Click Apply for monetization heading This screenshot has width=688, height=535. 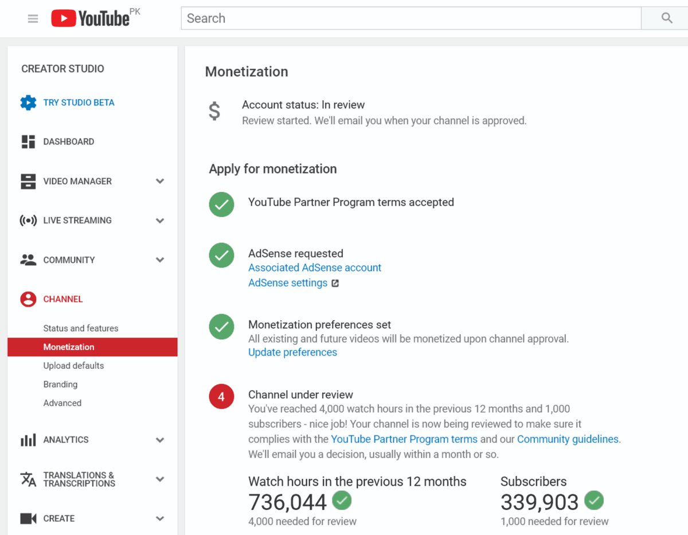click(x=273, y=169)
